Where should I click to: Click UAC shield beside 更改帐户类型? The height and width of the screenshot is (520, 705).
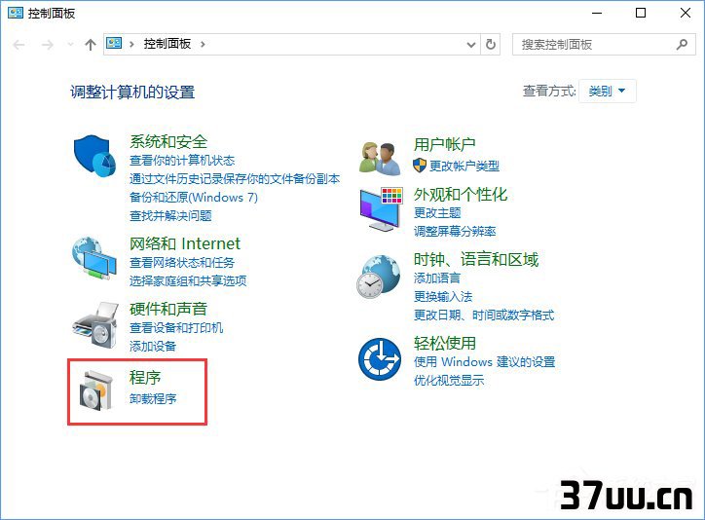tap(419, 166)
